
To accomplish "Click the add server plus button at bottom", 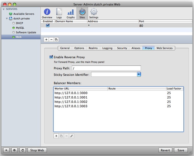I will (x=6, y=150).
